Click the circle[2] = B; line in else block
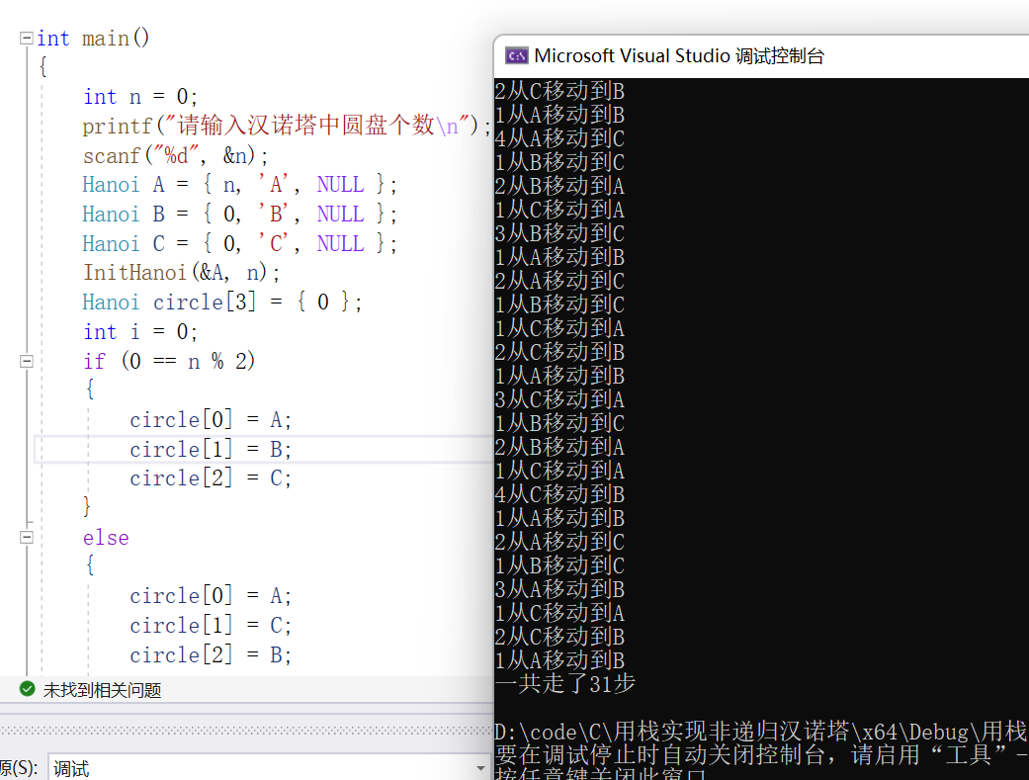This screenshot has height=780, width=1029. click(x=211, y=654)
